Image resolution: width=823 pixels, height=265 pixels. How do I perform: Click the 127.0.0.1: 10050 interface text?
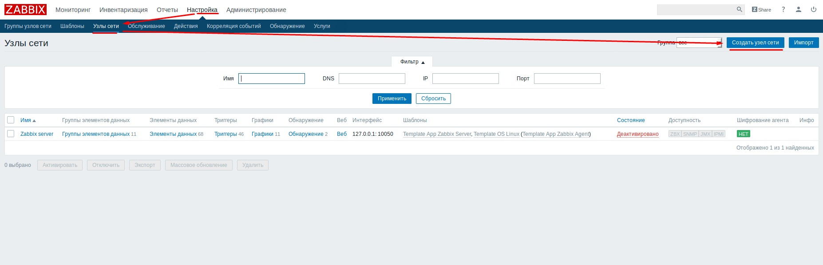pos(373,134)
